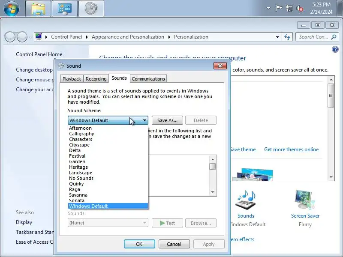Choose the Afternoon sound scheme
Image resolution: width=343 pixels, height=257 pixels.
(108, 128)
